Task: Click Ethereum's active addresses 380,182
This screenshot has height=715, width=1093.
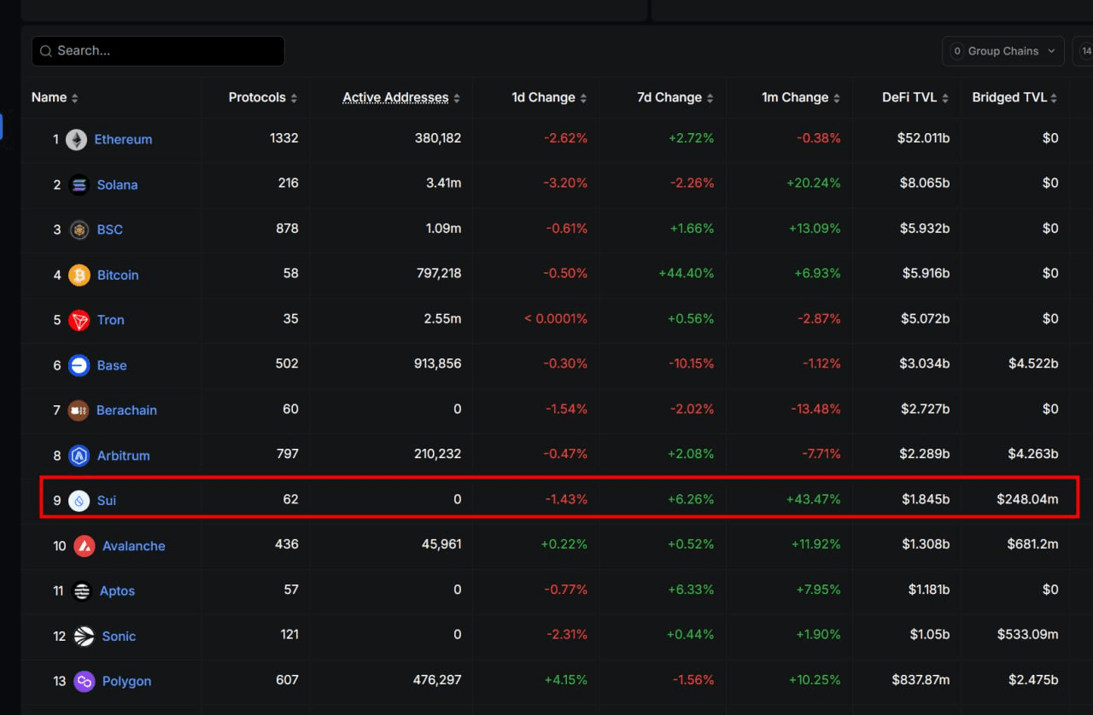Action: point(437,138)
